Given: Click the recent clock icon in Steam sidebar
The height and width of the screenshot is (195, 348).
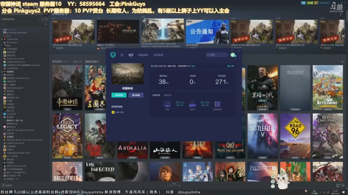Looking at the screenshot, I should click(x=43, y=19).
